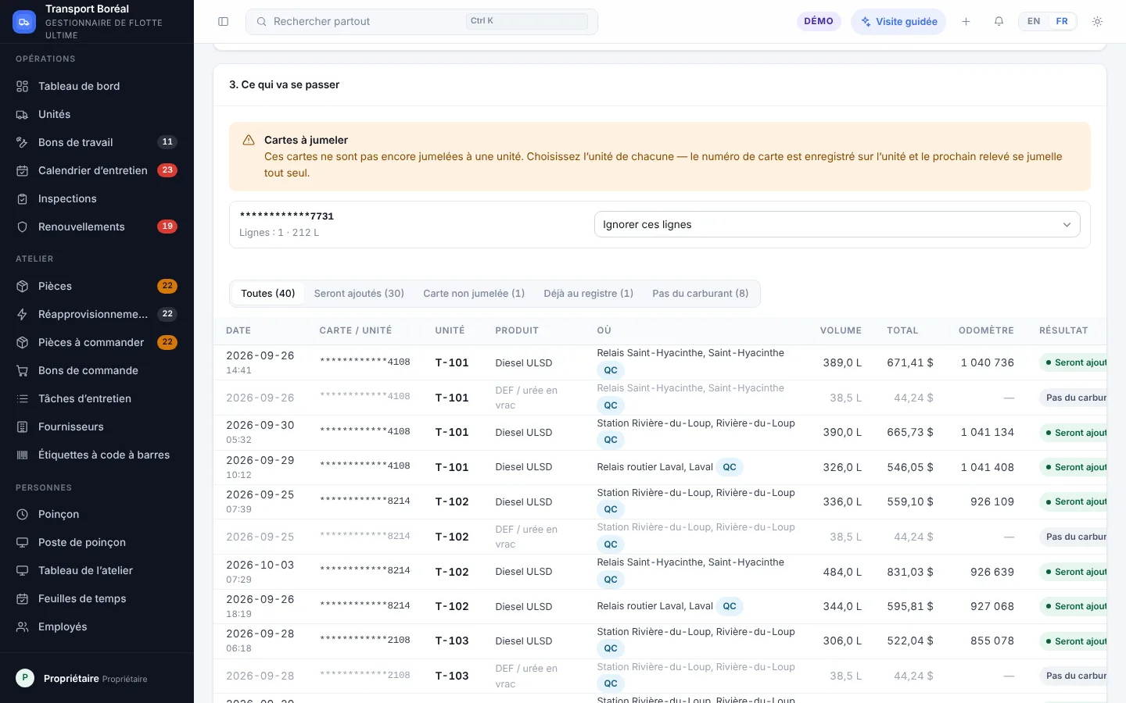Open Bons de commande cart icon

23,370
